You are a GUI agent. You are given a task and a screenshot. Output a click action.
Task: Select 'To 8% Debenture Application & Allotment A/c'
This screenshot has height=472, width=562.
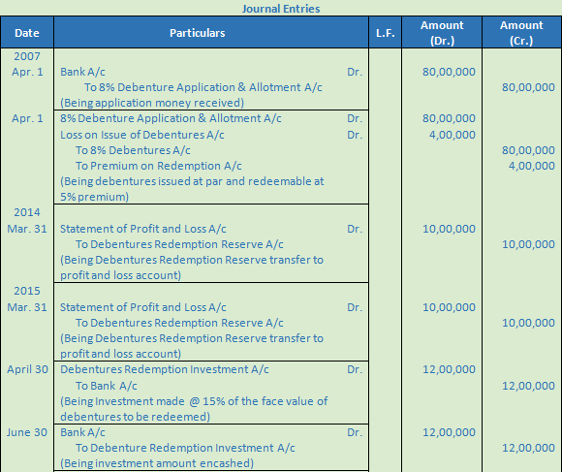pos(203,87)
